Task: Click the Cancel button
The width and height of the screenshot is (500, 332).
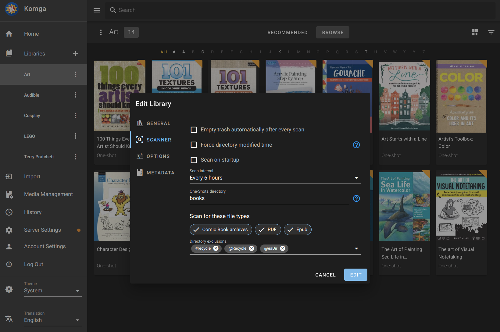Action: [x=325, y=275]
